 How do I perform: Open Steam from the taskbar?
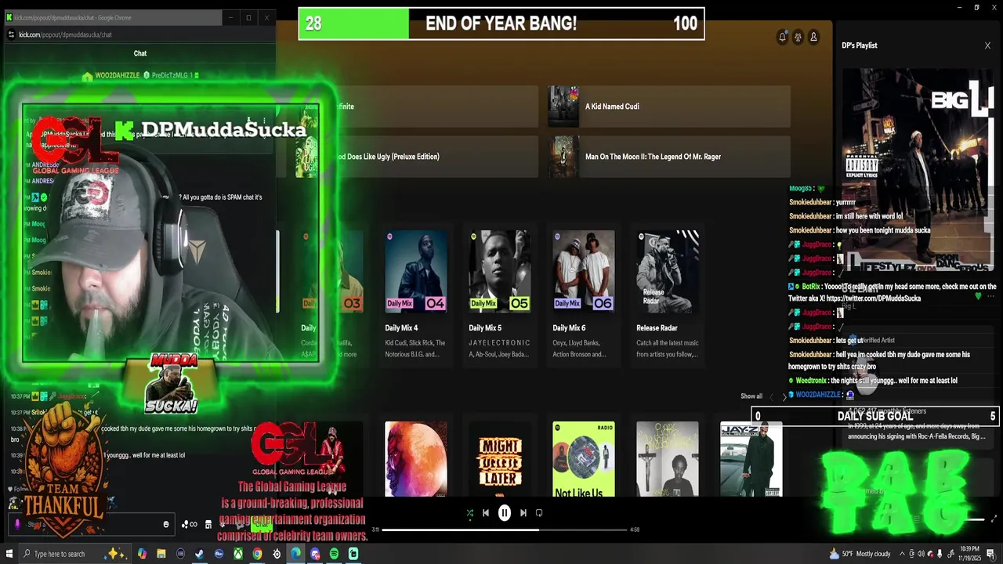tap(200, 554)
